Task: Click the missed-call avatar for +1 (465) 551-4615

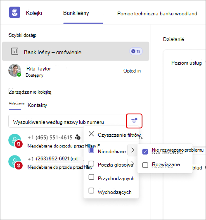Action: (15, 141)
